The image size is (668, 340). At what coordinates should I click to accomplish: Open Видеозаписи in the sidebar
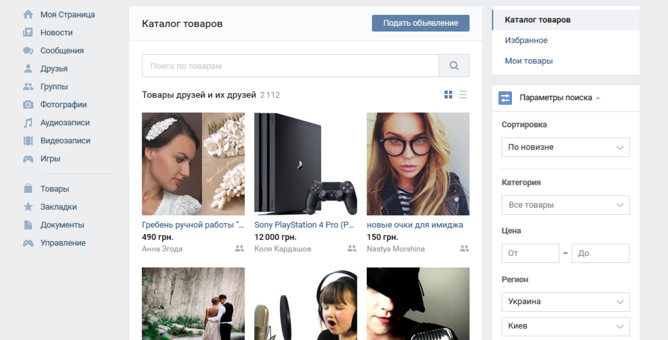[x=65, y=141]
